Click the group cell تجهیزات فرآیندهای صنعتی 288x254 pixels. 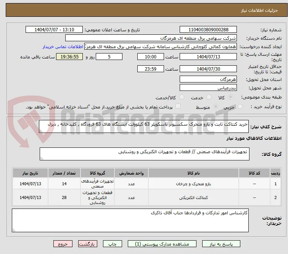[x=97, y=184]
